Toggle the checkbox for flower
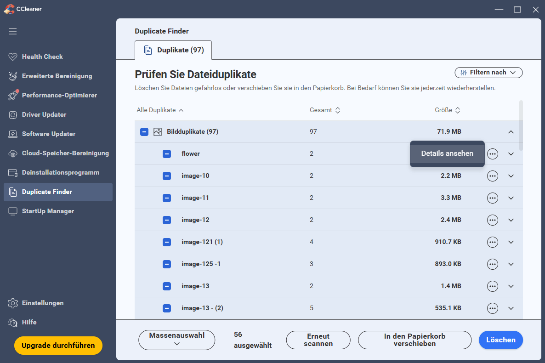Image resolution: width=545 pixels, height=363 pixels. pyautogui.click(x=167, y=154)
